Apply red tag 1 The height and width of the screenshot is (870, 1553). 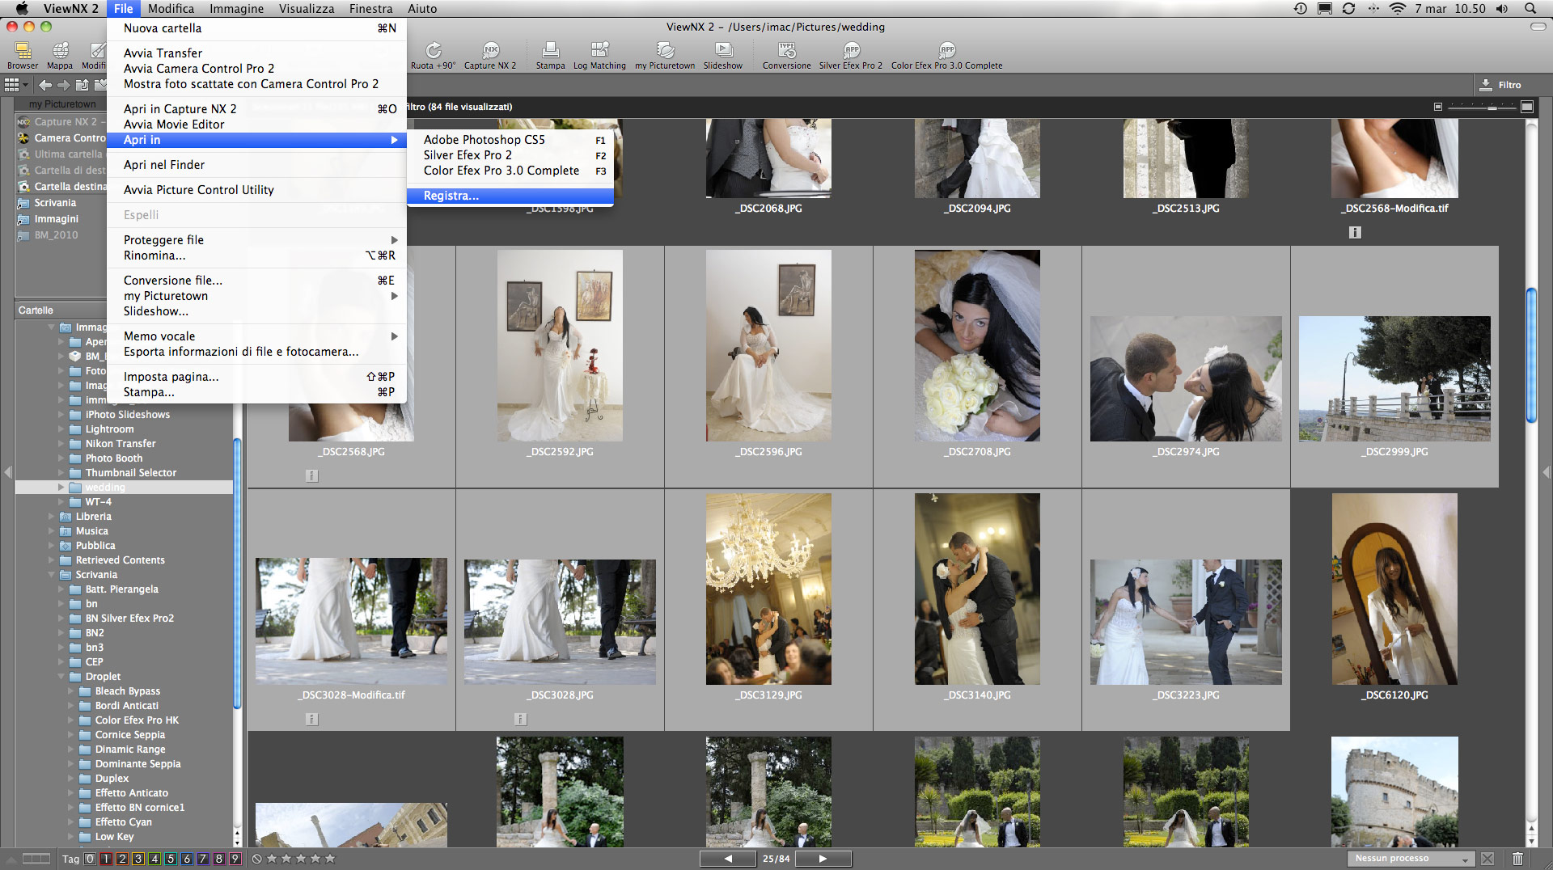(x=106, y=859)
